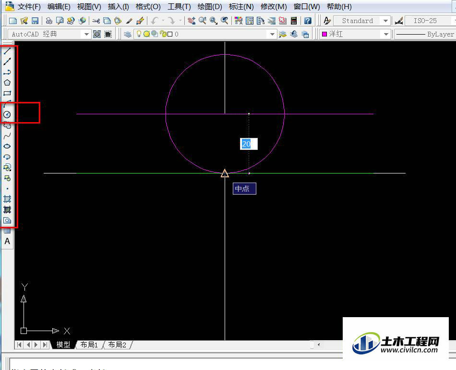Select the Construction Line tool
456x370 pixels.
pyautogui.click(x=7, y=62)
